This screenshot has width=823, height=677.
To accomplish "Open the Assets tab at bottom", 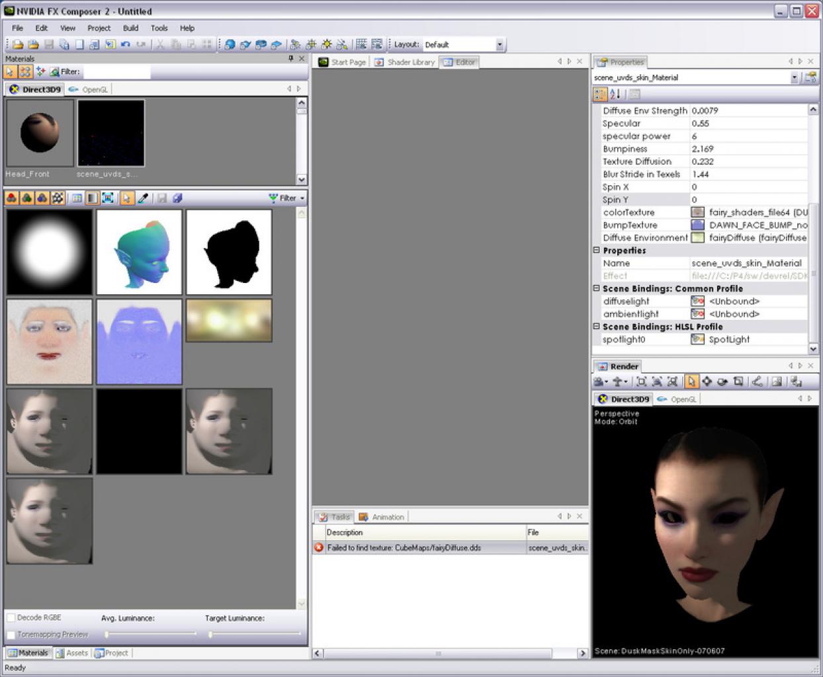I will pyautogui.click(x=71, y=653).
